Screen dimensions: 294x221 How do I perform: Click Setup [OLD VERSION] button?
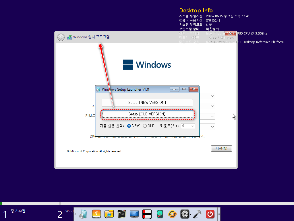(147, 114)
